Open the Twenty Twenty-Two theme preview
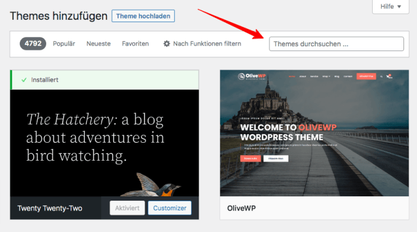 click(x=105, y=143)
